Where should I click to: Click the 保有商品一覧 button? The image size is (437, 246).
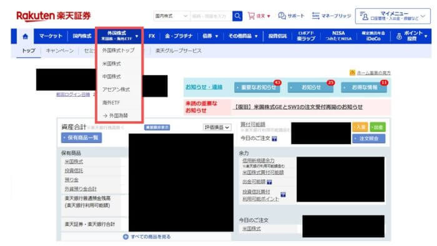[81, 137]
